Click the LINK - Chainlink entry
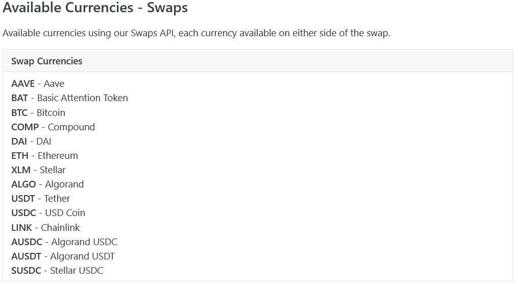Viewport: 518px width, 284px height. point(45,227)
